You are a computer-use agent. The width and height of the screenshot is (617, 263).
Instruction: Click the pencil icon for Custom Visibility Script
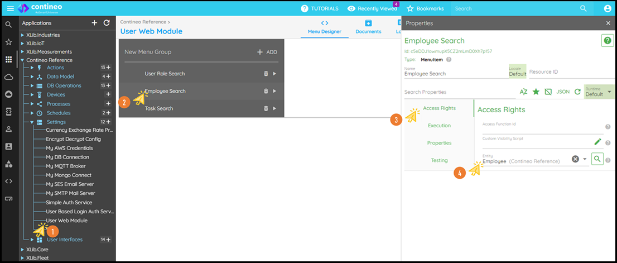click(x=597, y=142)
